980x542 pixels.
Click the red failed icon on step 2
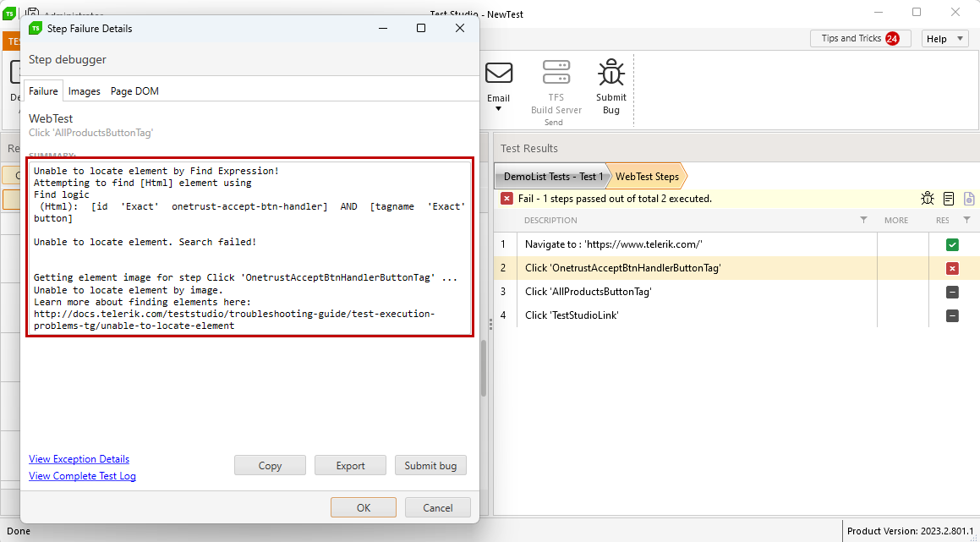952,268
